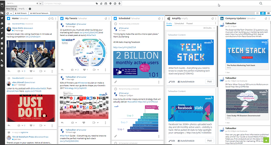Open the All Drafts filter dropdown
271x145 pixels.
click(x=209, y=28)
